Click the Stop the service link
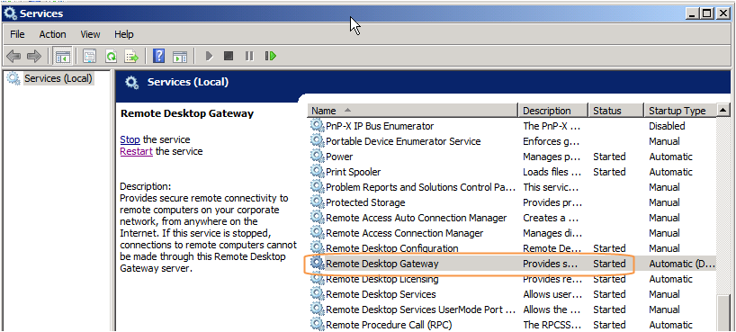 [130, 139]
